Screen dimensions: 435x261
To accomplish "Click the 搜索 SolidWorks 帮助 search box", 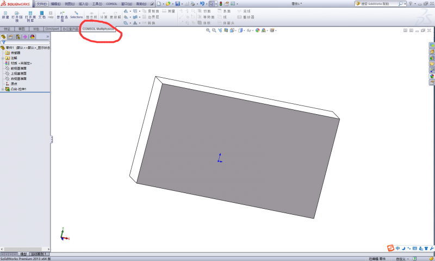I will [x=379, y=4].
